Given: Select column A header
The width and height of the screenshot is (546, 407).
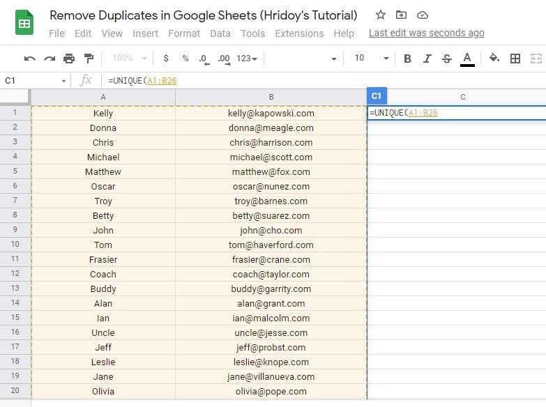Looking at the screenshot, I should (103, 97).
